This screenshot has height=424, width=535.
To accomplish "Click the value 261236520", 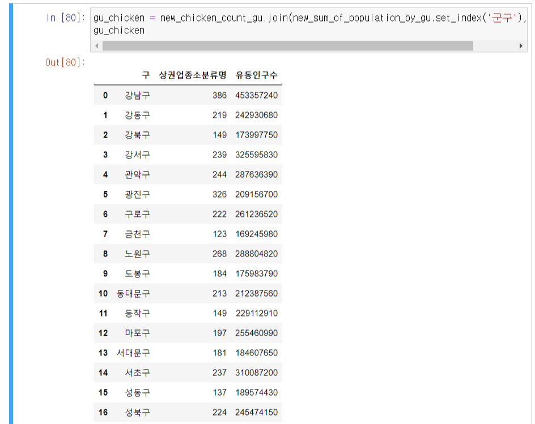I will coord(256,214).
